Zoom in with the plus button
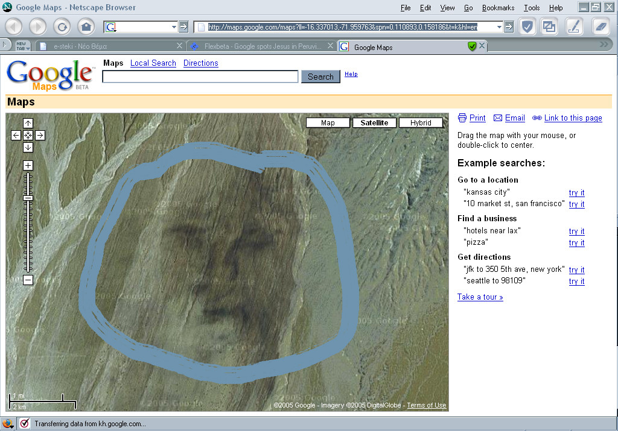 pos(28,165)
